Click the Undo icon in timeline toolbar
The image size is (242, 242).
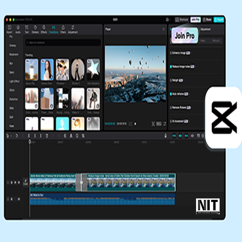coord(17,136)
